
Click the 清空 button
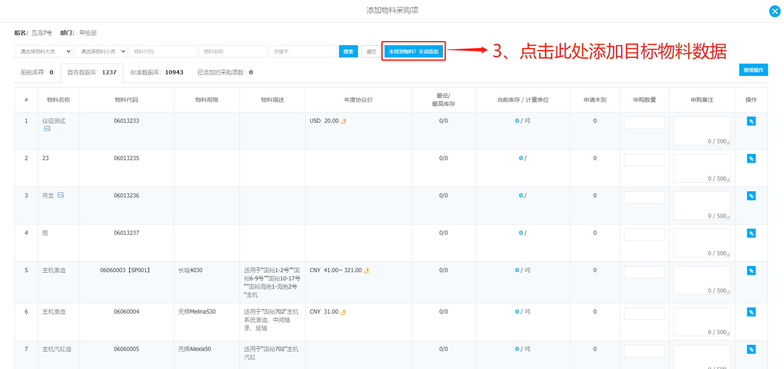[371, 51]
